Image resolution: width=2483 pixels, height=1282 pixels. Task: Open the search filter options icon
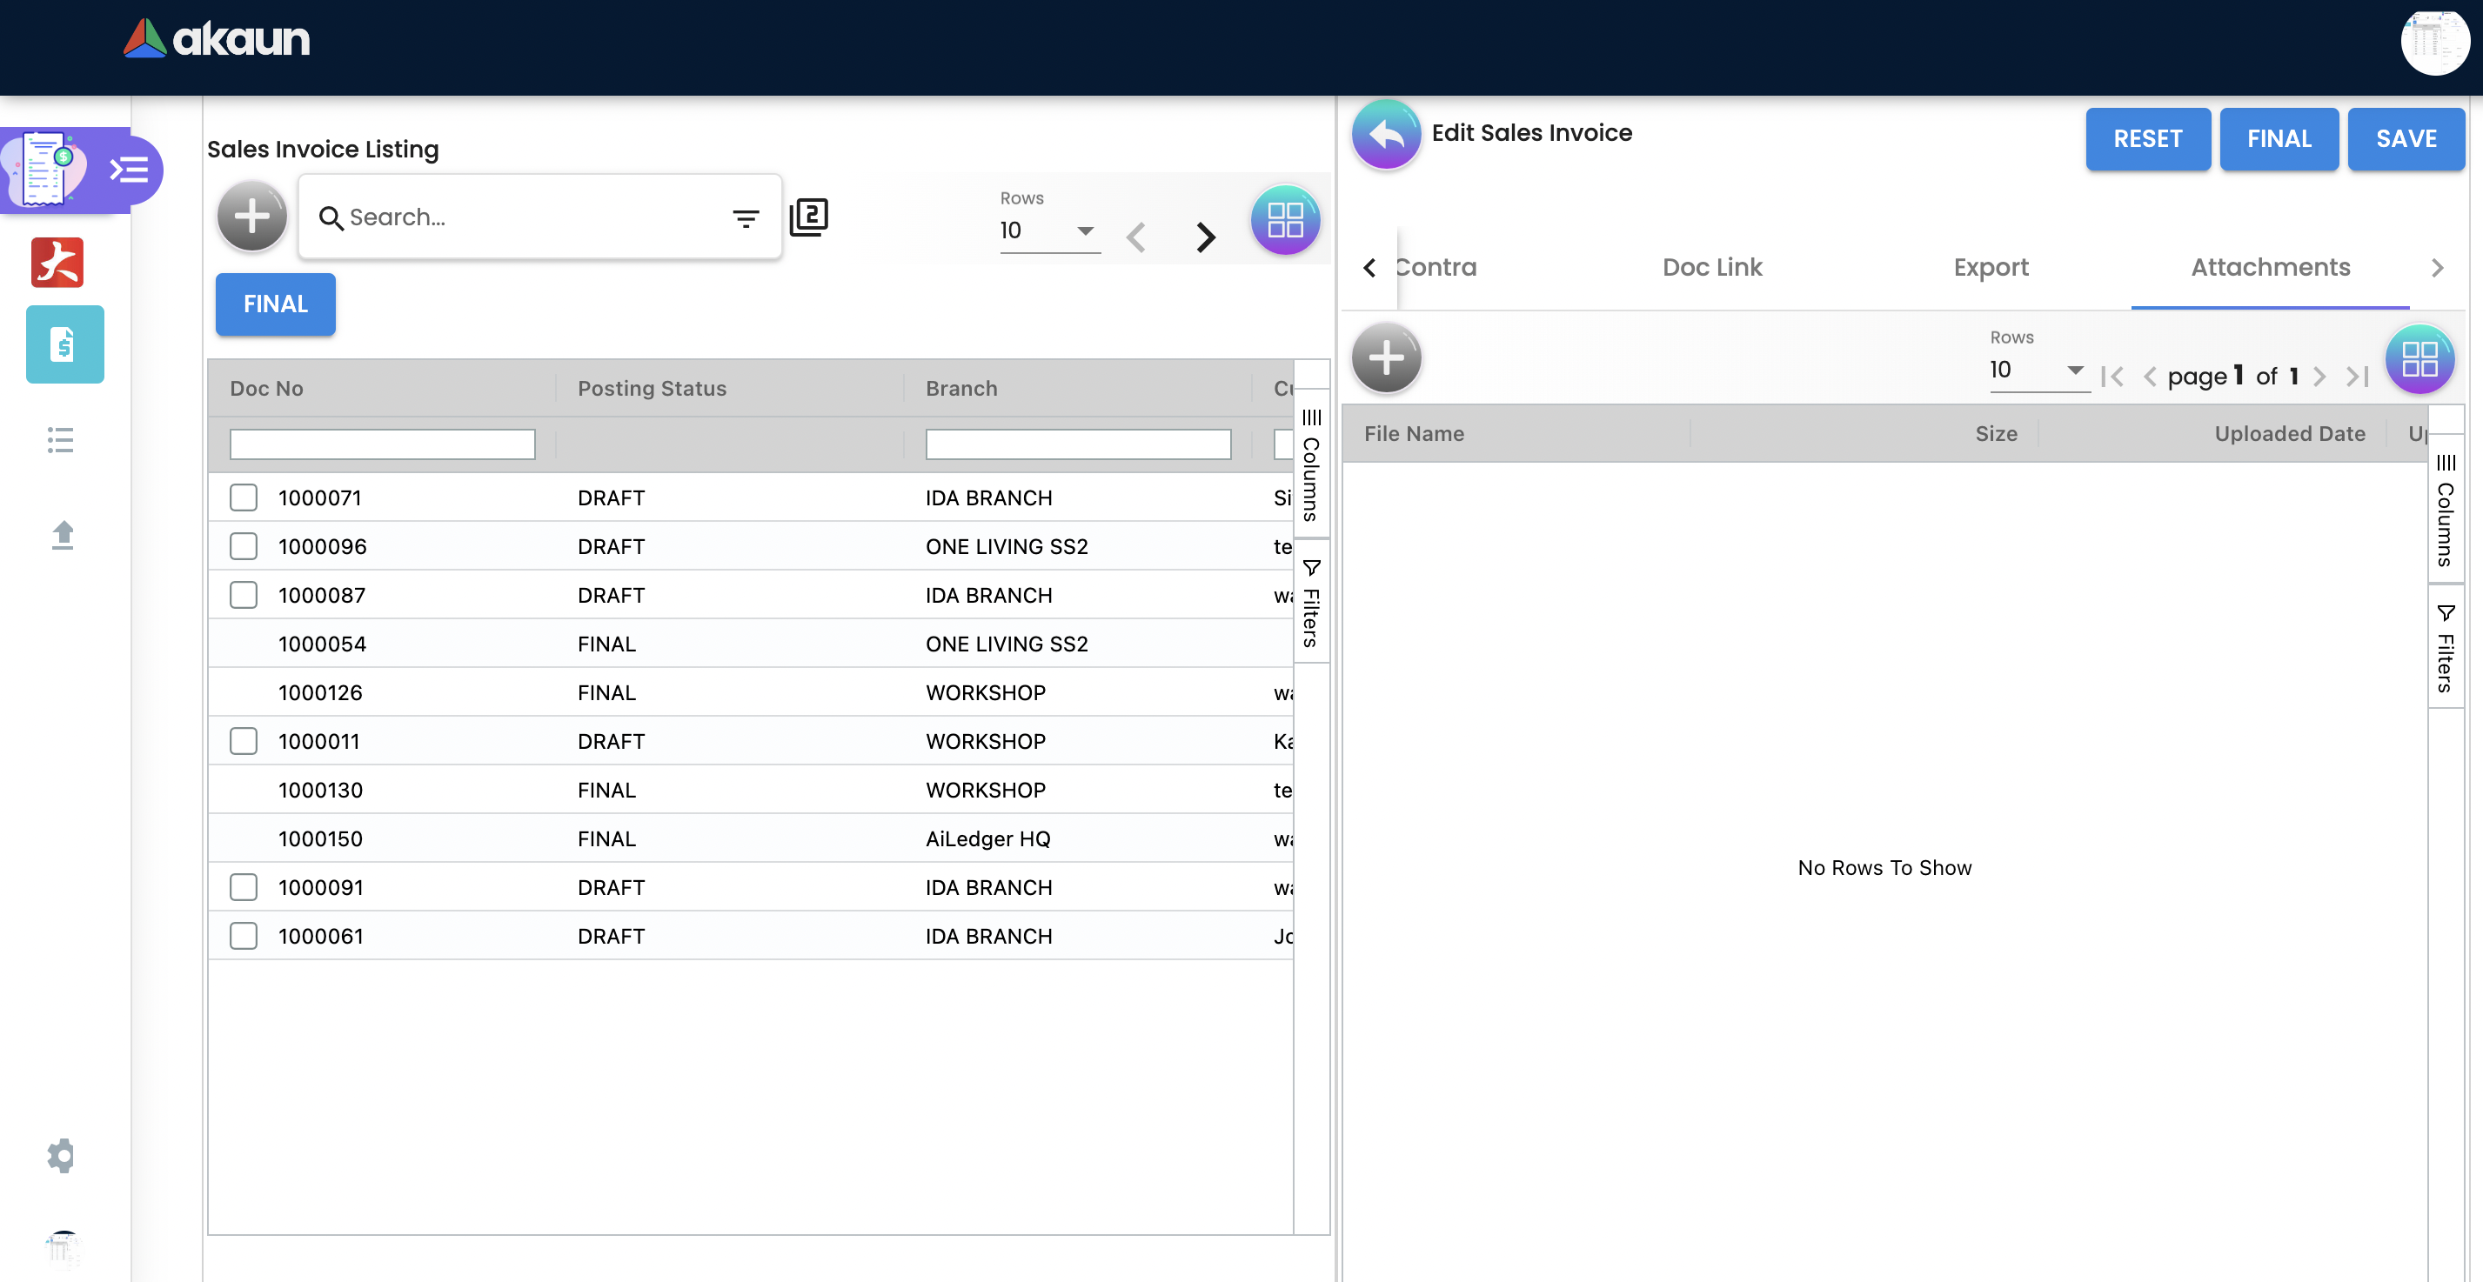coord(745,219)
